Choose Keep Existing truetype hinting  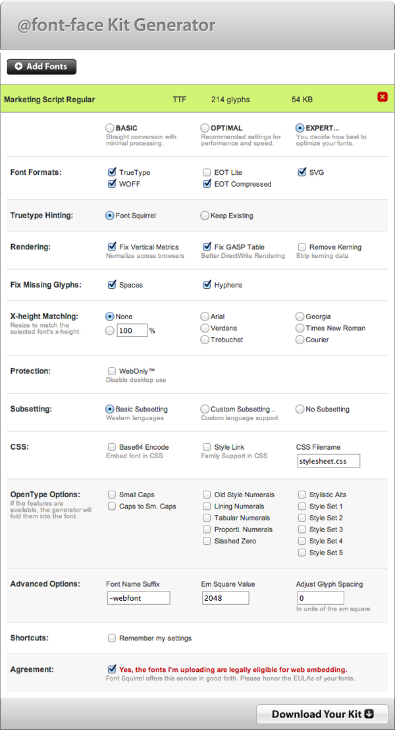coord(205,215)
